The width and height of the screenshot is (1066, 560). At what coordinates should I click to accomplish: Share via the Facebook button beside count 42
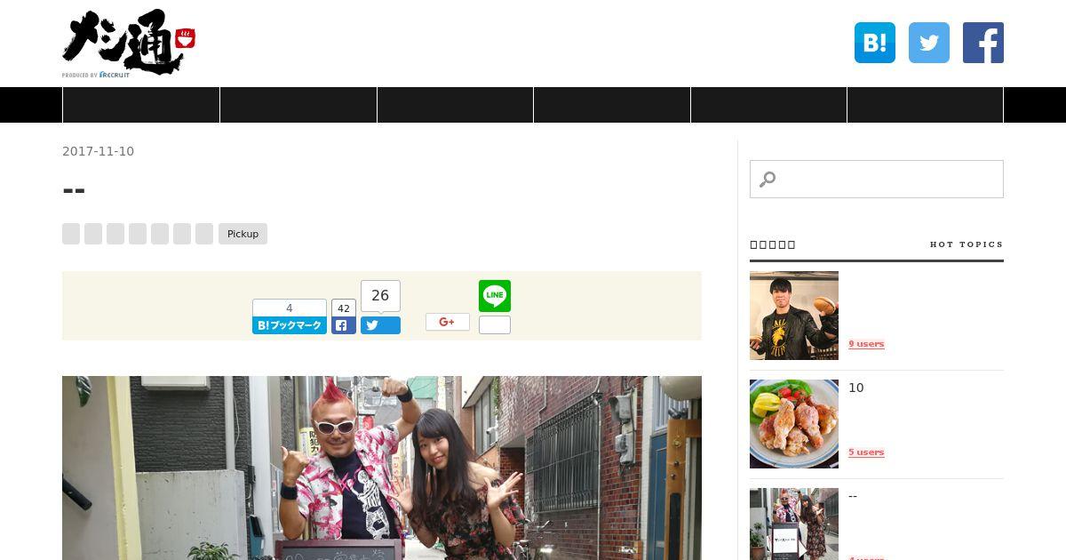pyautogui.click(x=344, y=325)
